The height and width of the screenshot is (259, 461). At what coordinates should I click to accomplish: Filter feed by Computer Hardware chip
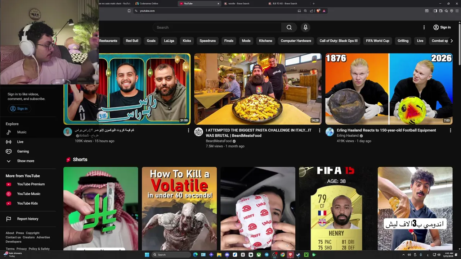[x=296, y=41]
